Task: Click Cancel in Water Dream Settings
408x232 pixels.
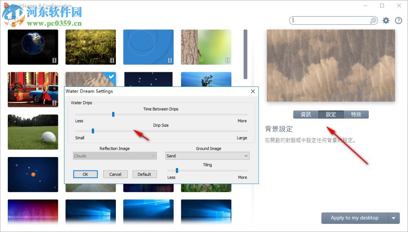Action: coord(115,174)
